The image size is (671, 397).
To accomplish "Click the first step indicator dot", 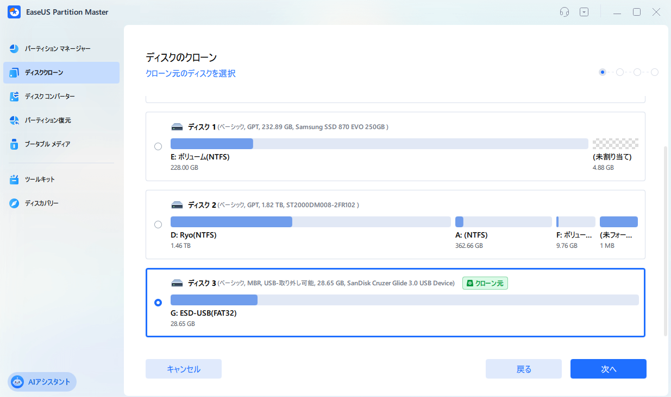I will (x=602, y=72).
